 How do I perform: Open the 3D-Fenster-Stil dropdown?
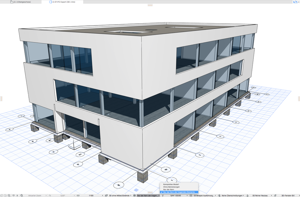[288, 196]
